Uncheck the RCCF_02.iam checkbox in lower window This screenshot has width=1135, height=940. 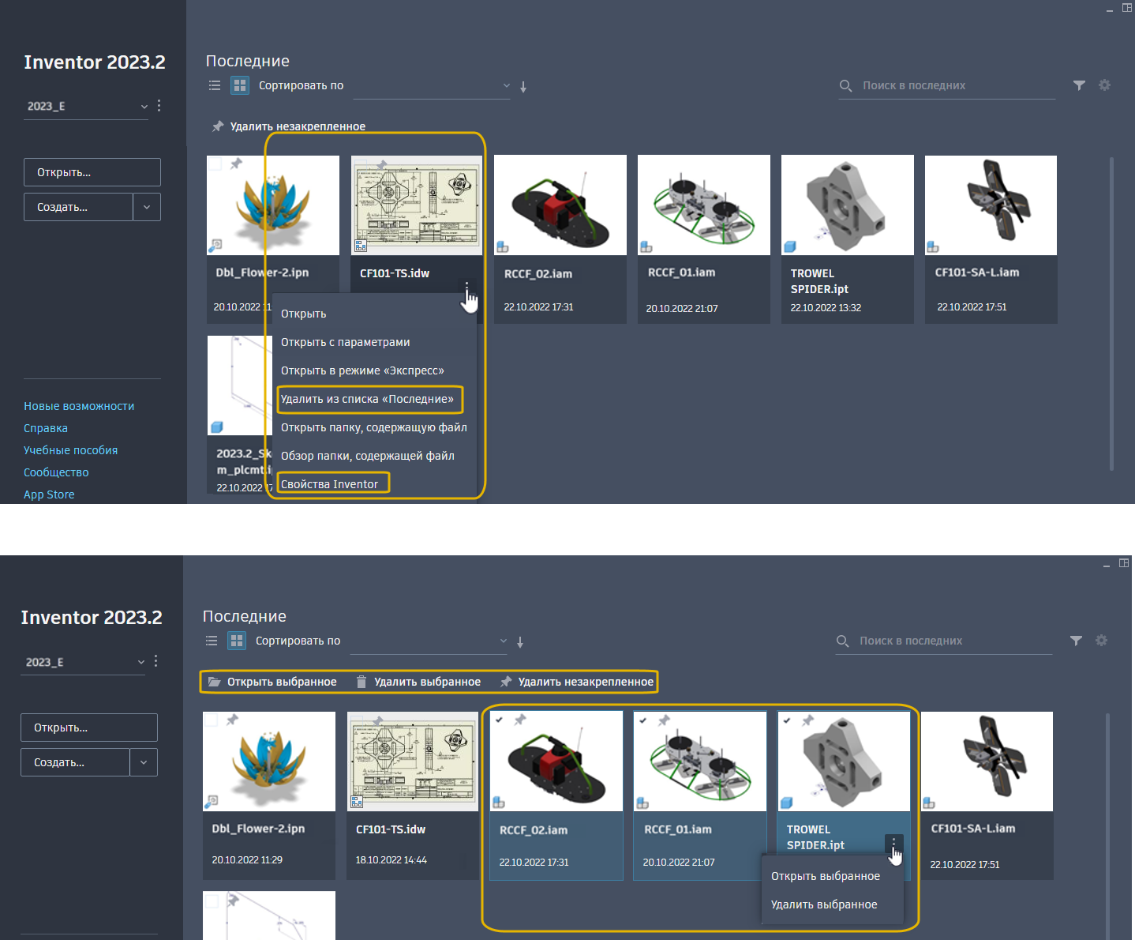click(499, 720)
